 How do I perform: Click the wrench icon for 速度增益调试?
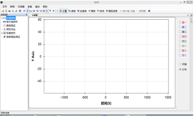[4, 37]
